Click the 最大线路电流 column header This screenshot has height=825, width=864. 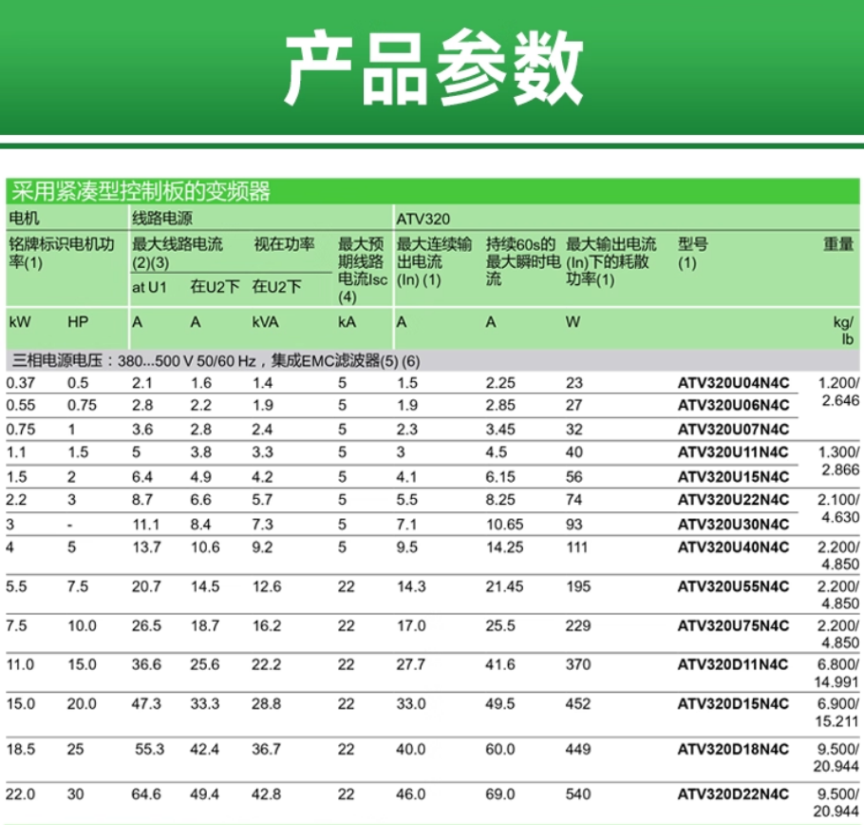coord(178,244)
